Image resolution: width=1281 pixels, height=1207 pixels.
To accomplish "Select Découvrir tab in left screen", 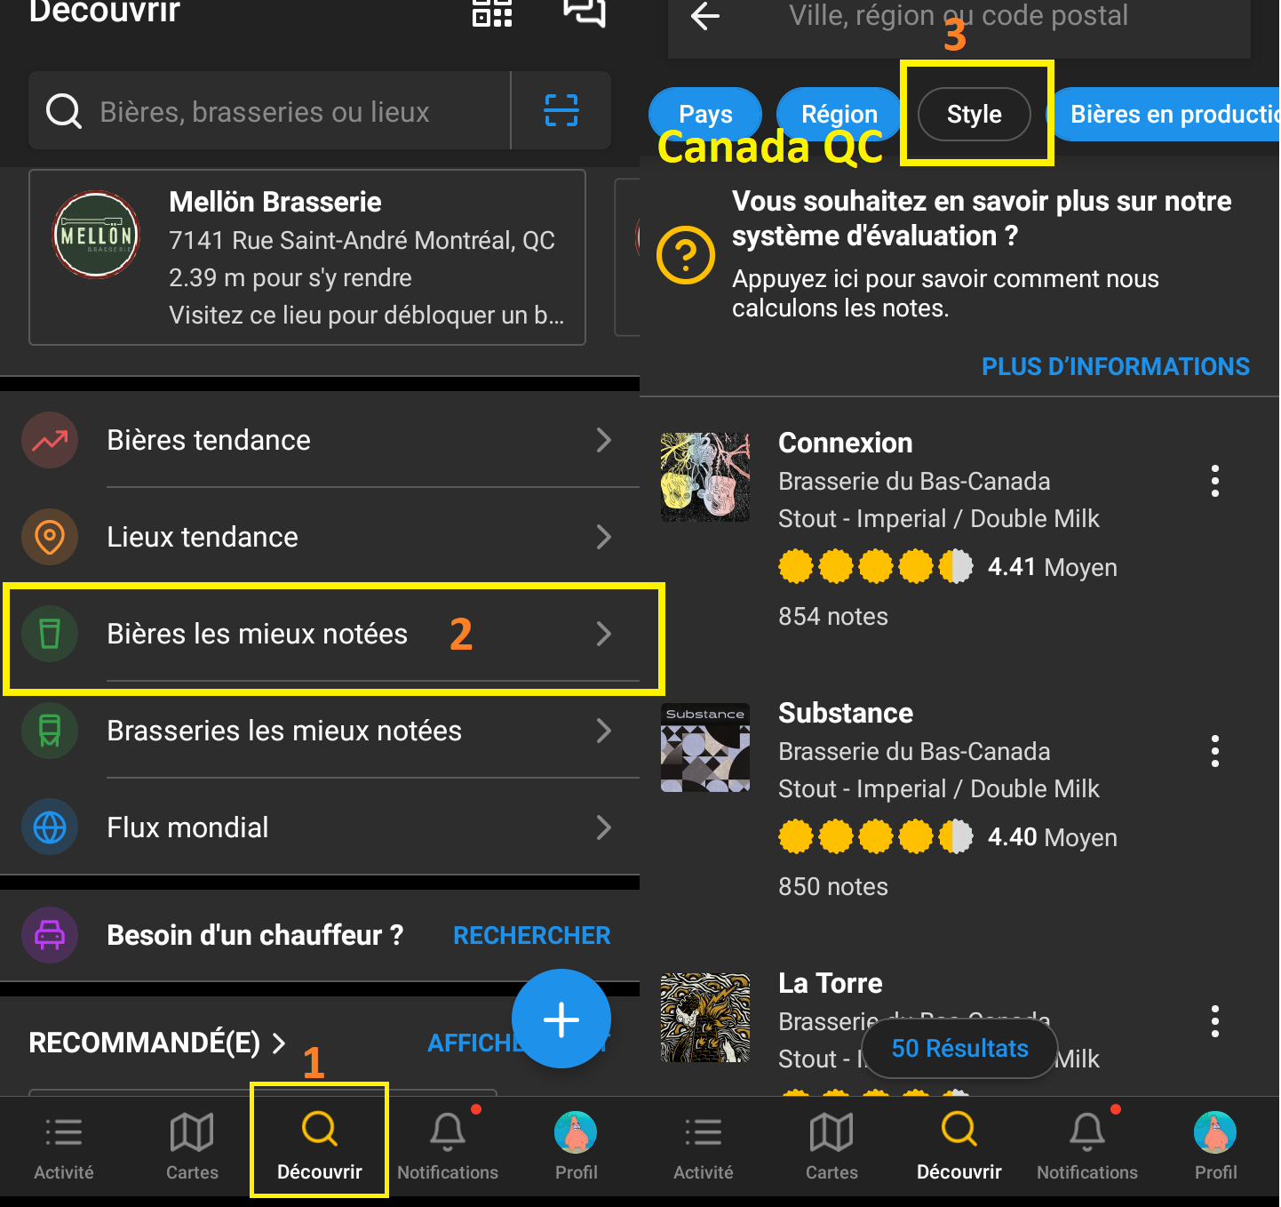I will (320, 1147).
